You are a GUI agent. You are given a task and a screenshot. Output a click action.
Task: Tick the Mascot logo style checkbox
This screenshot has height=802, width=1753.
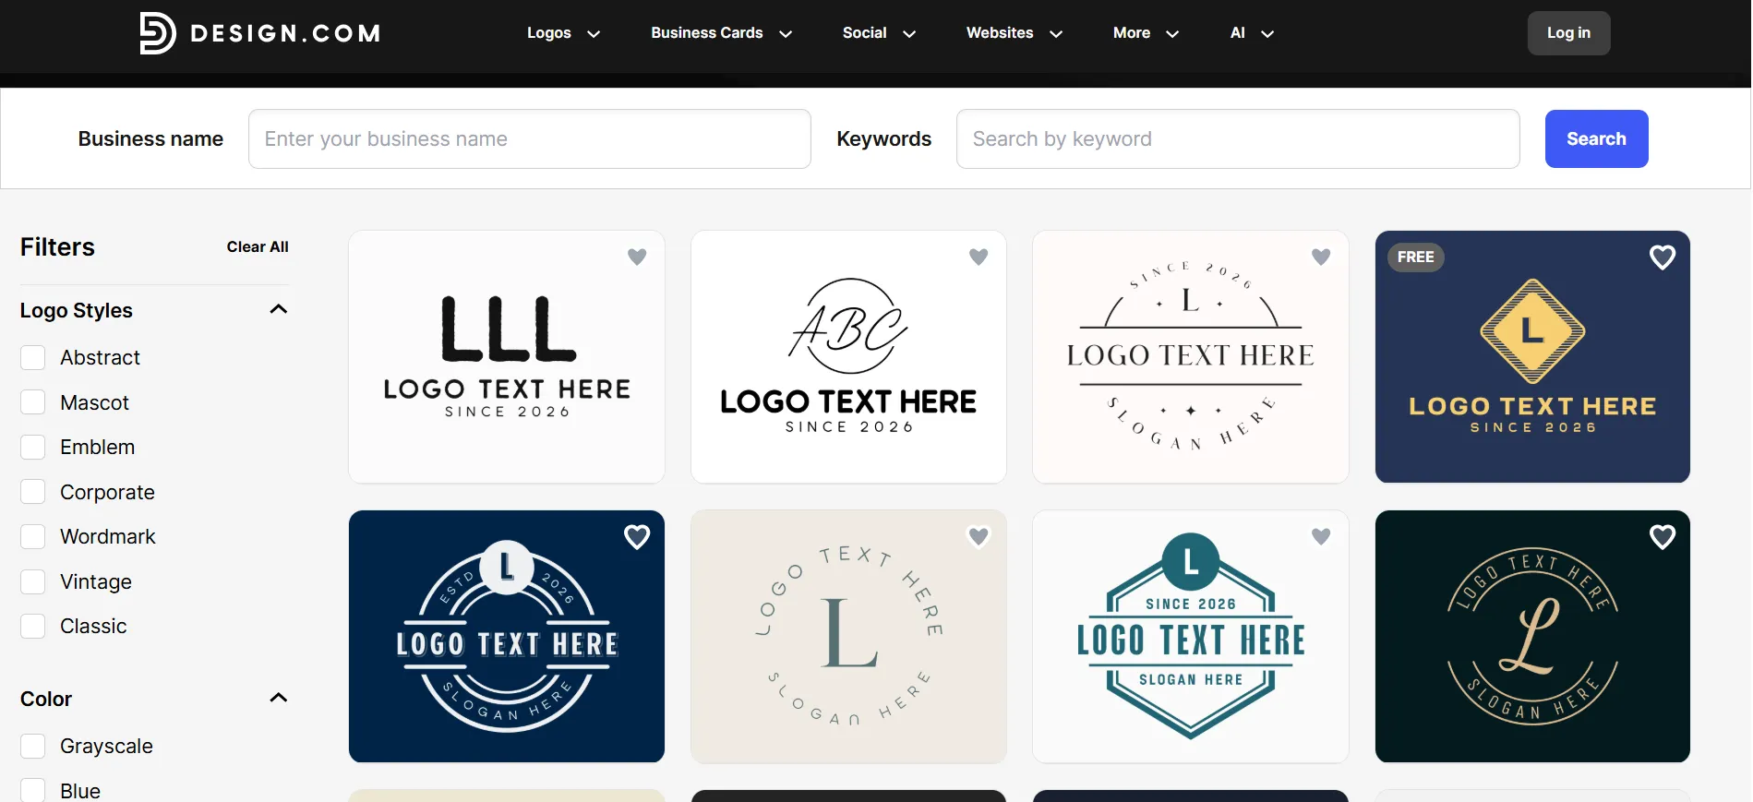(x=33, y=402)
